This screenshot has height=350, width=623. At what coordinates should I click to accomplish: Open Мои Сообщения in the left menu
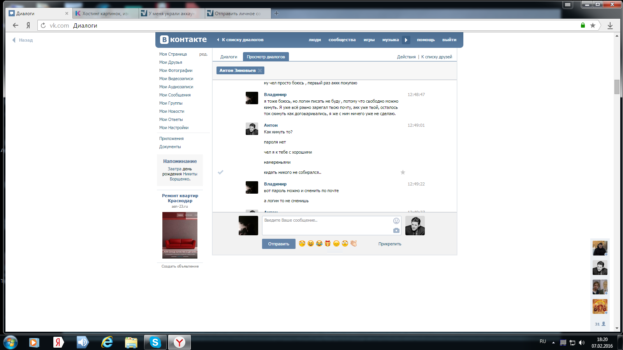pos(175,95)
